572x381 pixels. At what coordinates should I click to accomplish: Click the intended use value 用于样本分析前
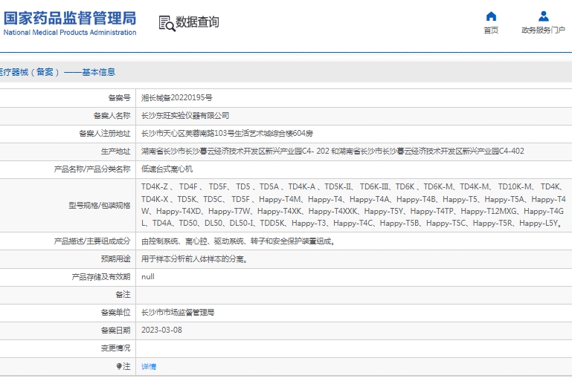point(194,259)
